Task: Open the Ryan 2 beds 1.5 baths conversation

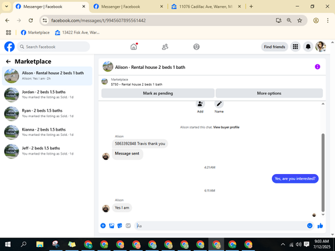Action: click(47, 113)
